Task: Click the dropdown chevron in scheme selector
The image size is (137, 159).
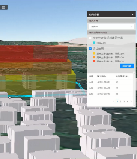Action: click(x=131, y=26)
